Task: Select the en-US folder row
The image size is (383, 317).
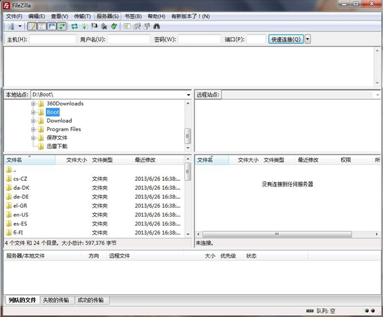Action: tap(94, 215)
